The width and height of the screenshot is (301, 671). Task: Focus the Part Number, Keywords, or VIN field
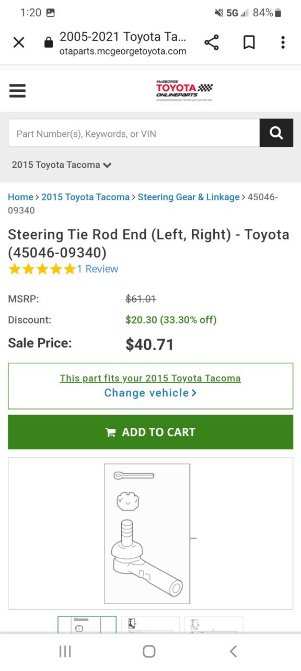(x=134, y=133)
